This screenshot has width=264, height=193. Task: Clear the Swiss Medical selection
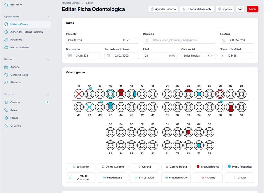tap(208, 56)
